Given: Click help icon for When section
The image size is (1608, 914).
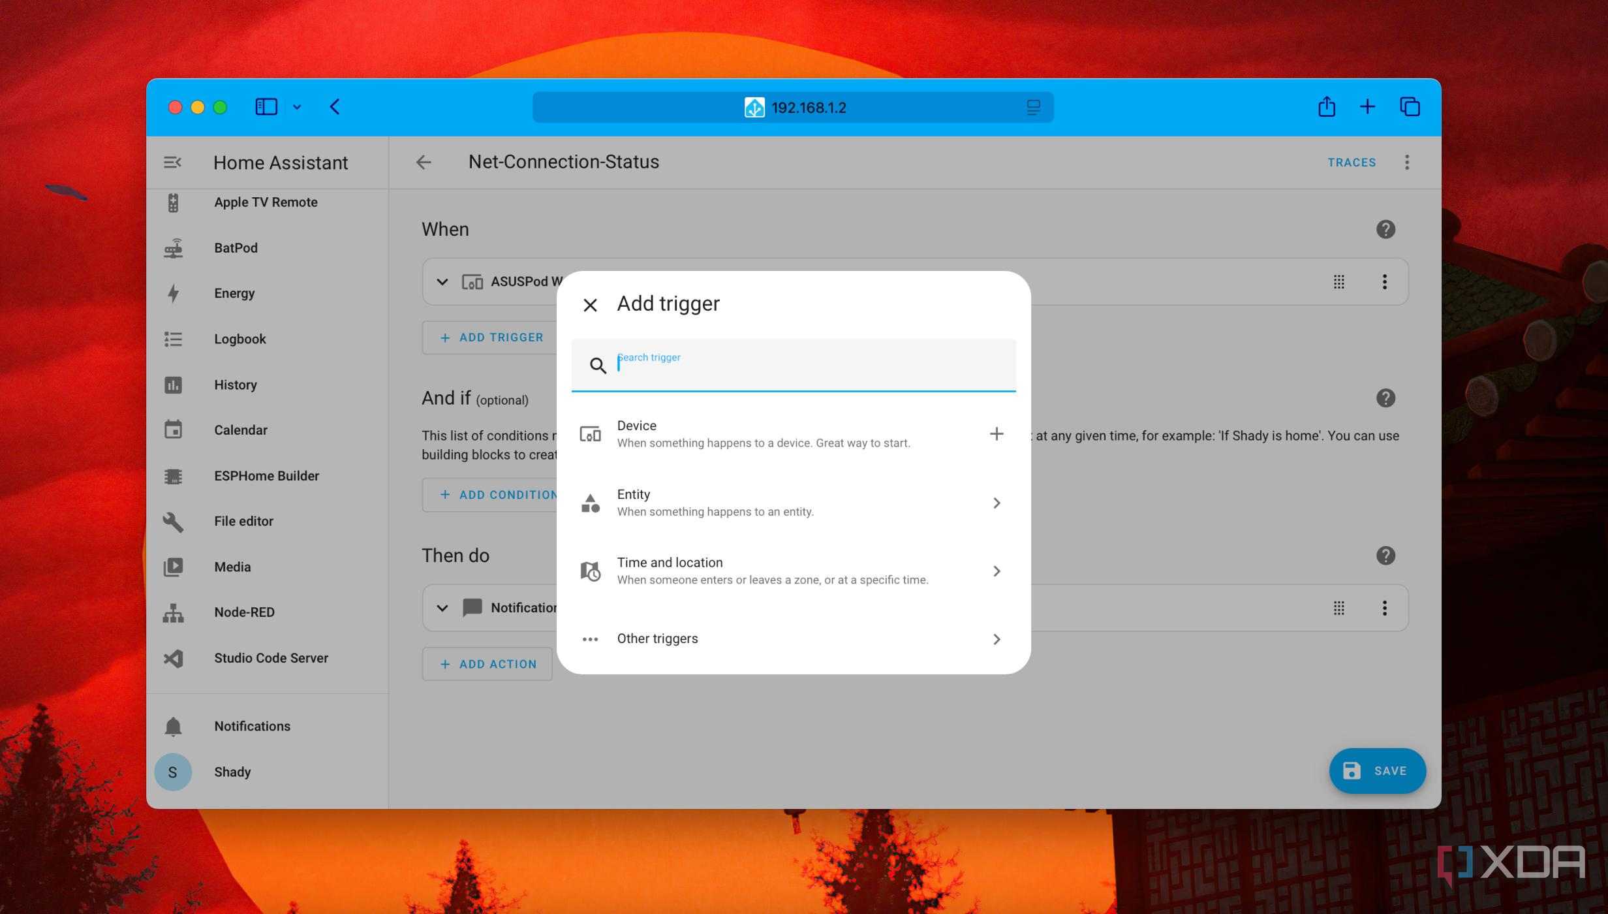Looking at the screenshot, I should coord(1385,229).
